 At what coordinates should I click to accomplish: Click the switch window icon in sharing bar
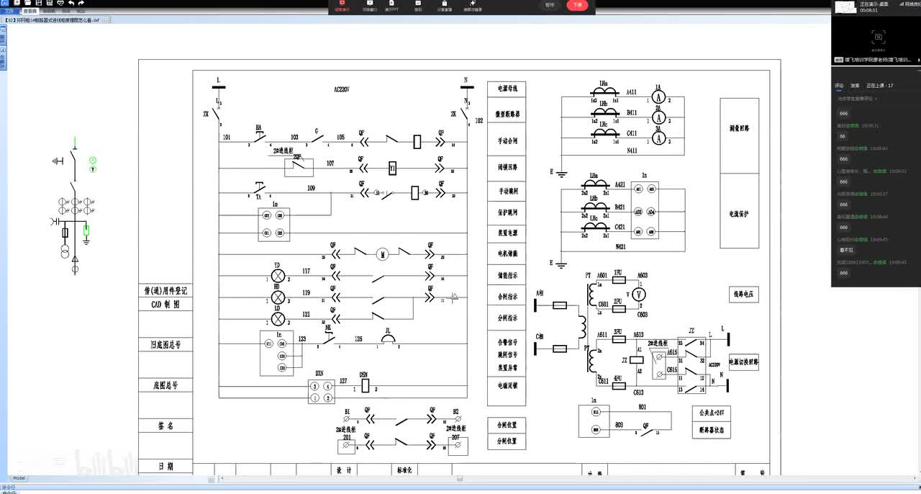tap(369, 6)
